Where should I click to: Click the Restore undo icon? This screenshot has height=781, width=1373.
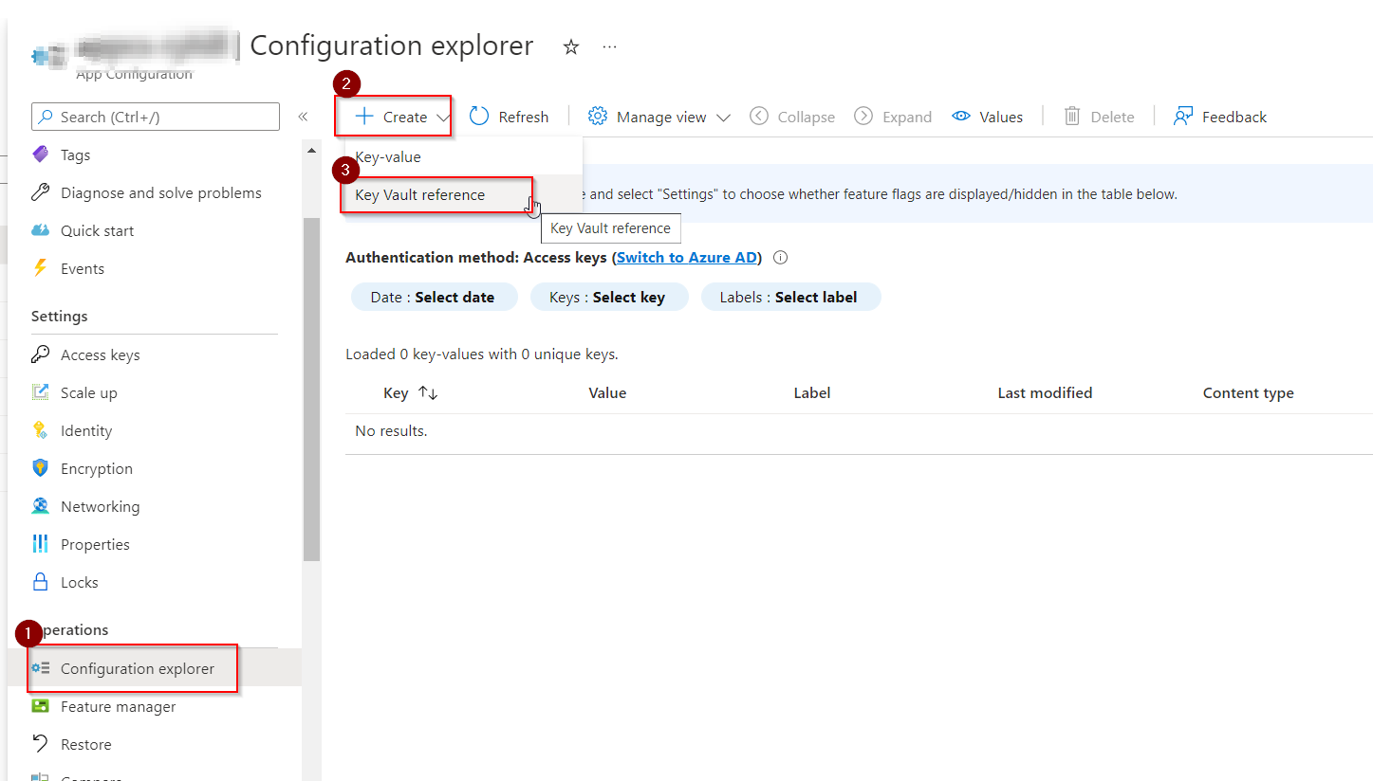(x=40, y=744)
